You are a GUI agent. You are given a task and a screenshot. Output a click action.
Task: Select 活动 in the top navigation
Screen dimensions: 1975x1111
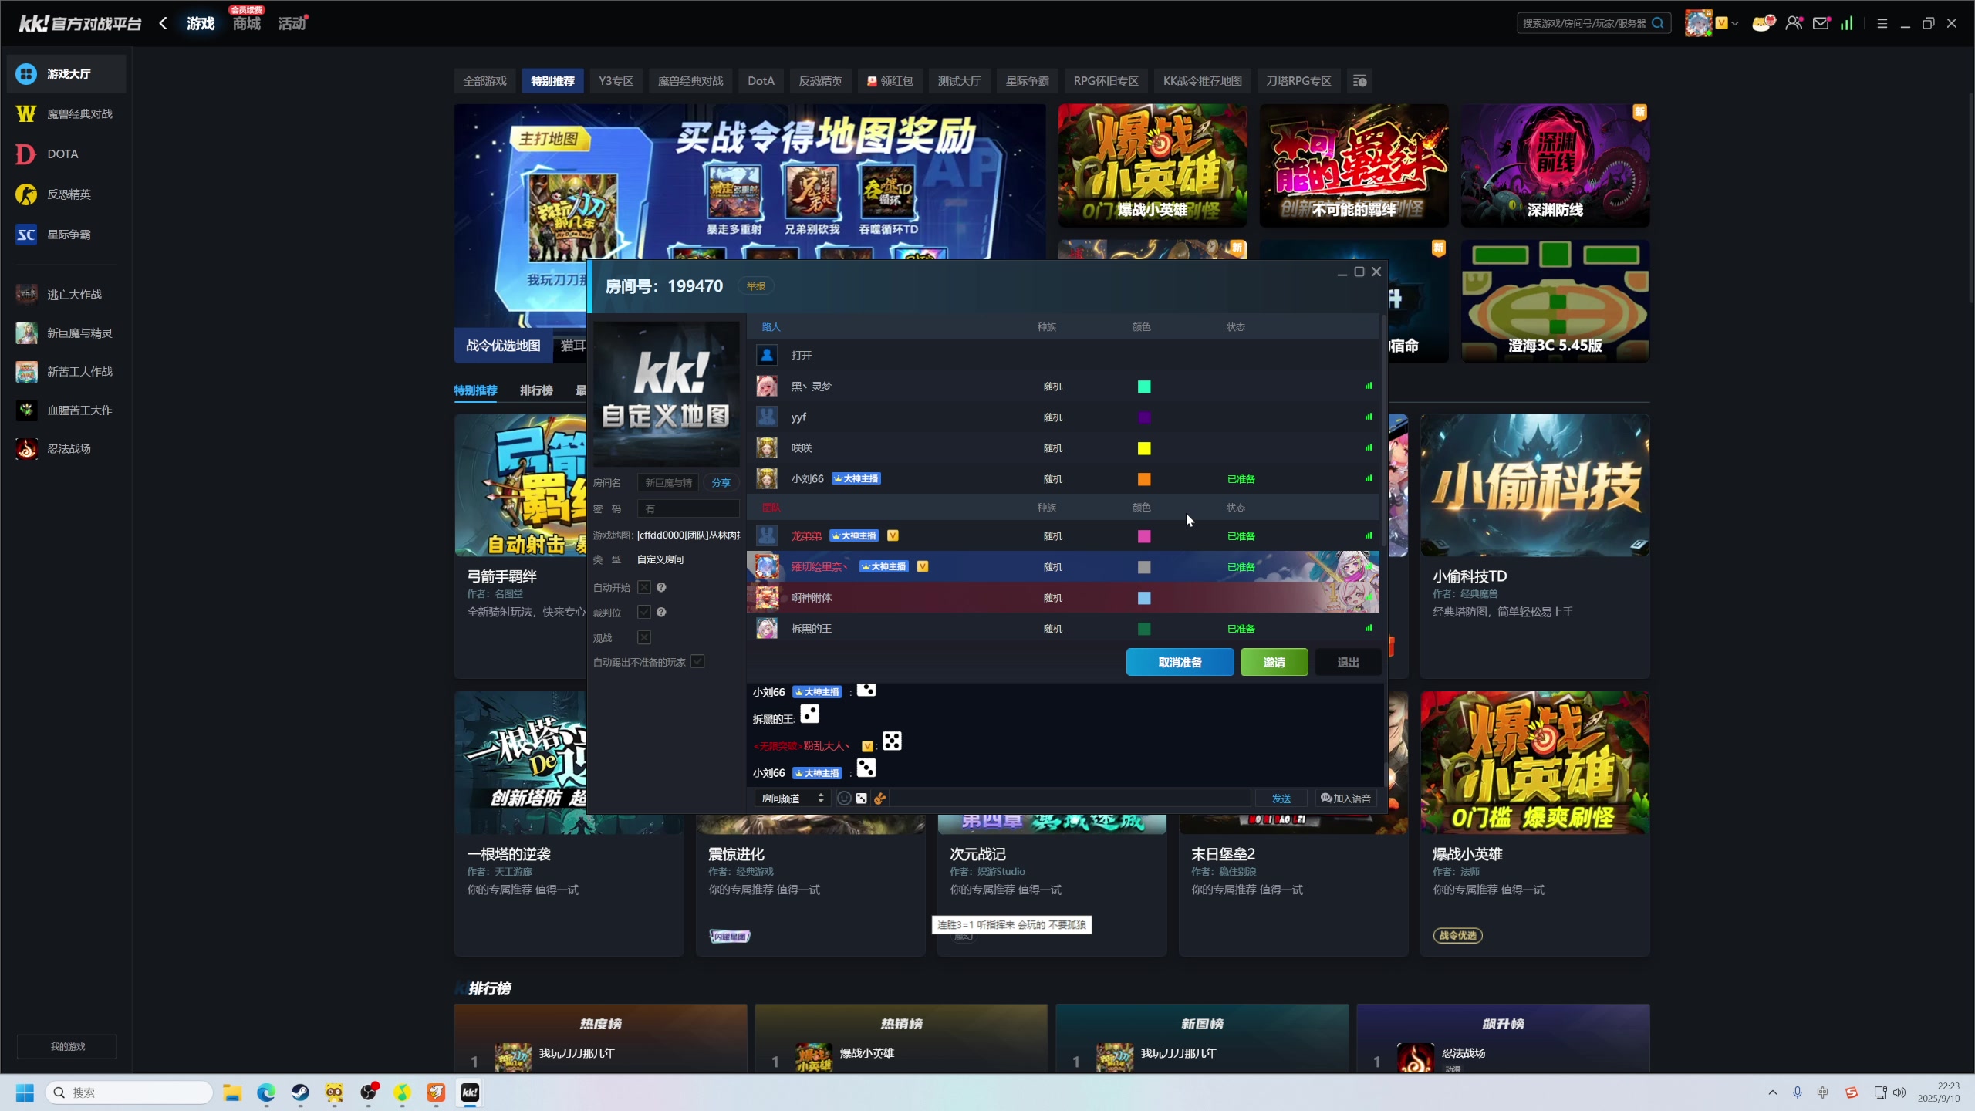[292, 24]
